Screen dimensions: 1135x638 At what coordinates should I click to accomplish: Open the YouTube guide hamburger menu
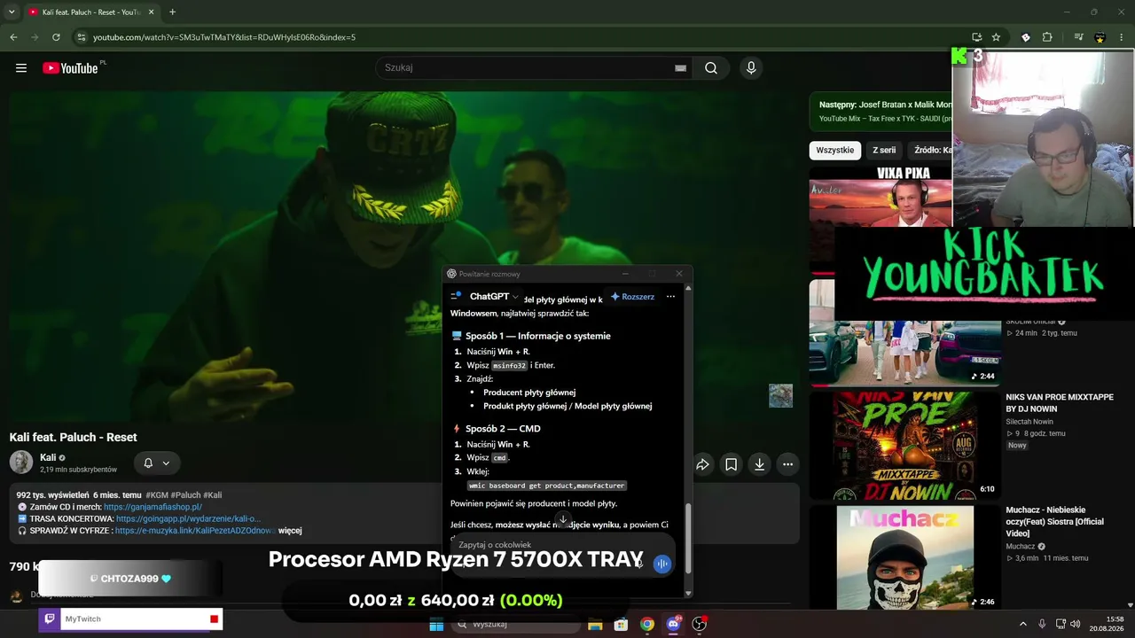coord(21,68)
